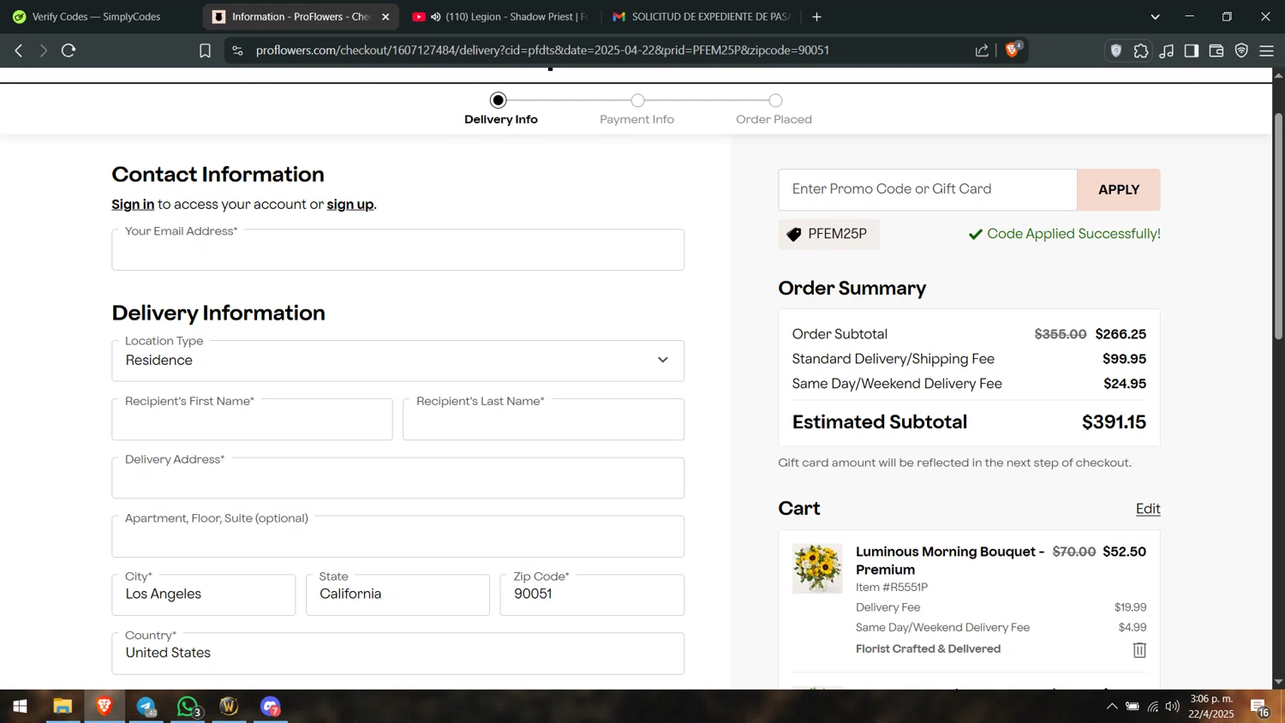Reload the page
Viewport: 1285px width, 723px height.
69,51
